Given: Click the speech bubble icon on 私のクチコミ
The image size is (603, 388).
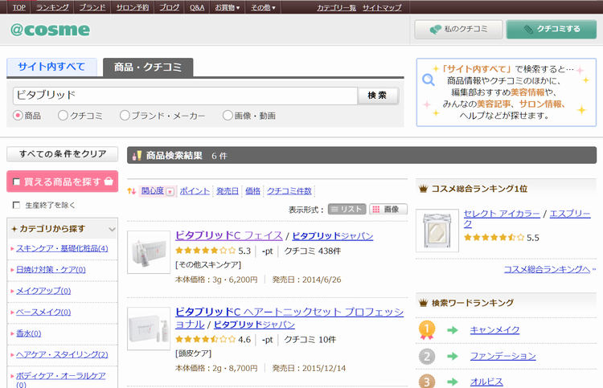Looking at the screenshot, I should click(x=435, y=30).
